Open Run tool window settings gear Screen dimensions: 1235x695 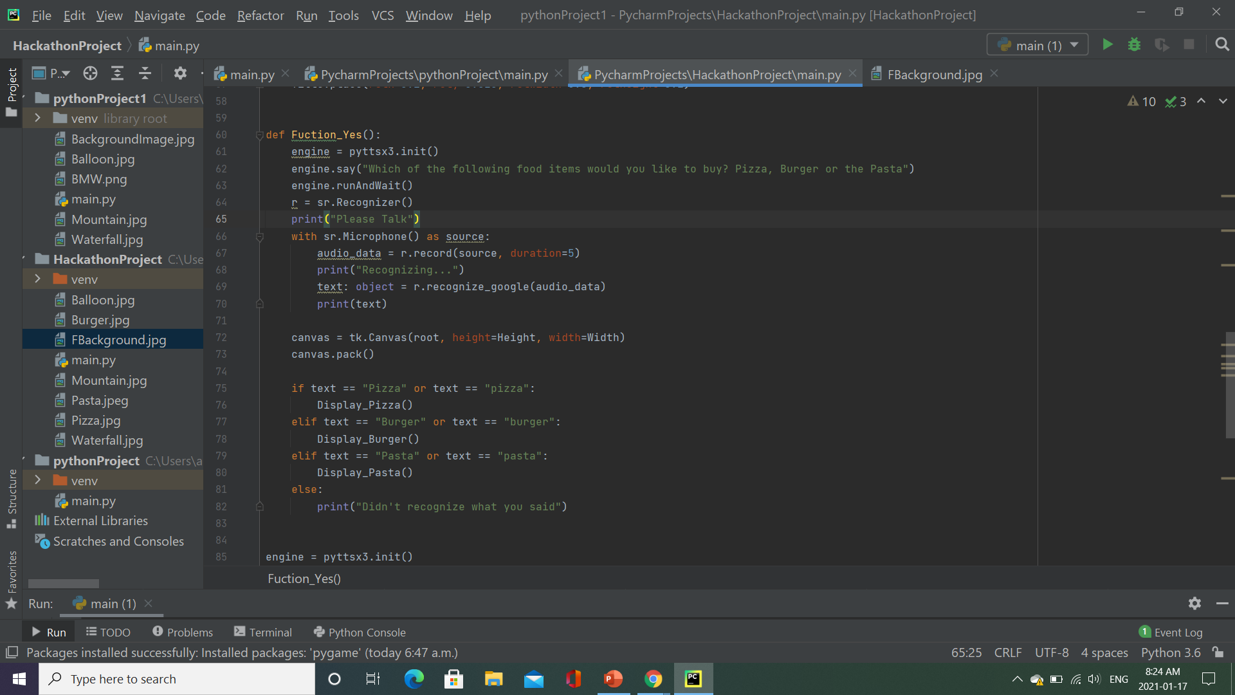pyautogui.click(x=1194, y=603)
